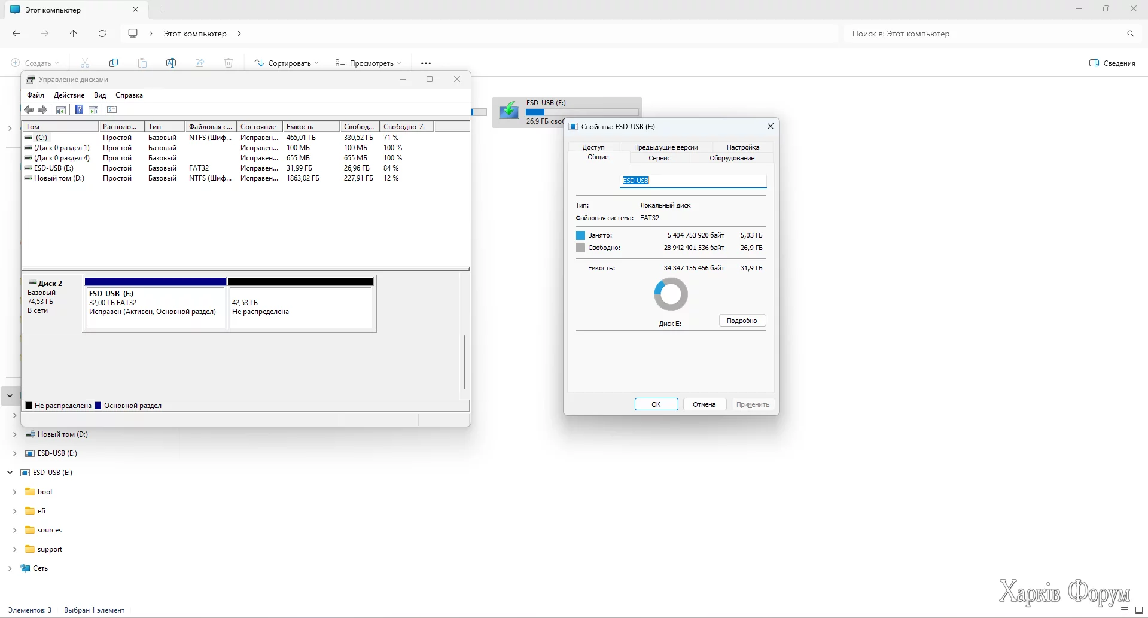Click the Rename icon in Explorer toolbar
Image resolution: width=1148 pixels, height=618 pixels.
click(171, 63)
